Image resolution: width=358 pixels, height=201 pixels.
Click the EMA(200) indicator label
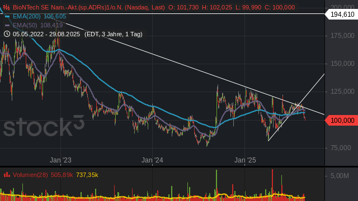(27, 16)
